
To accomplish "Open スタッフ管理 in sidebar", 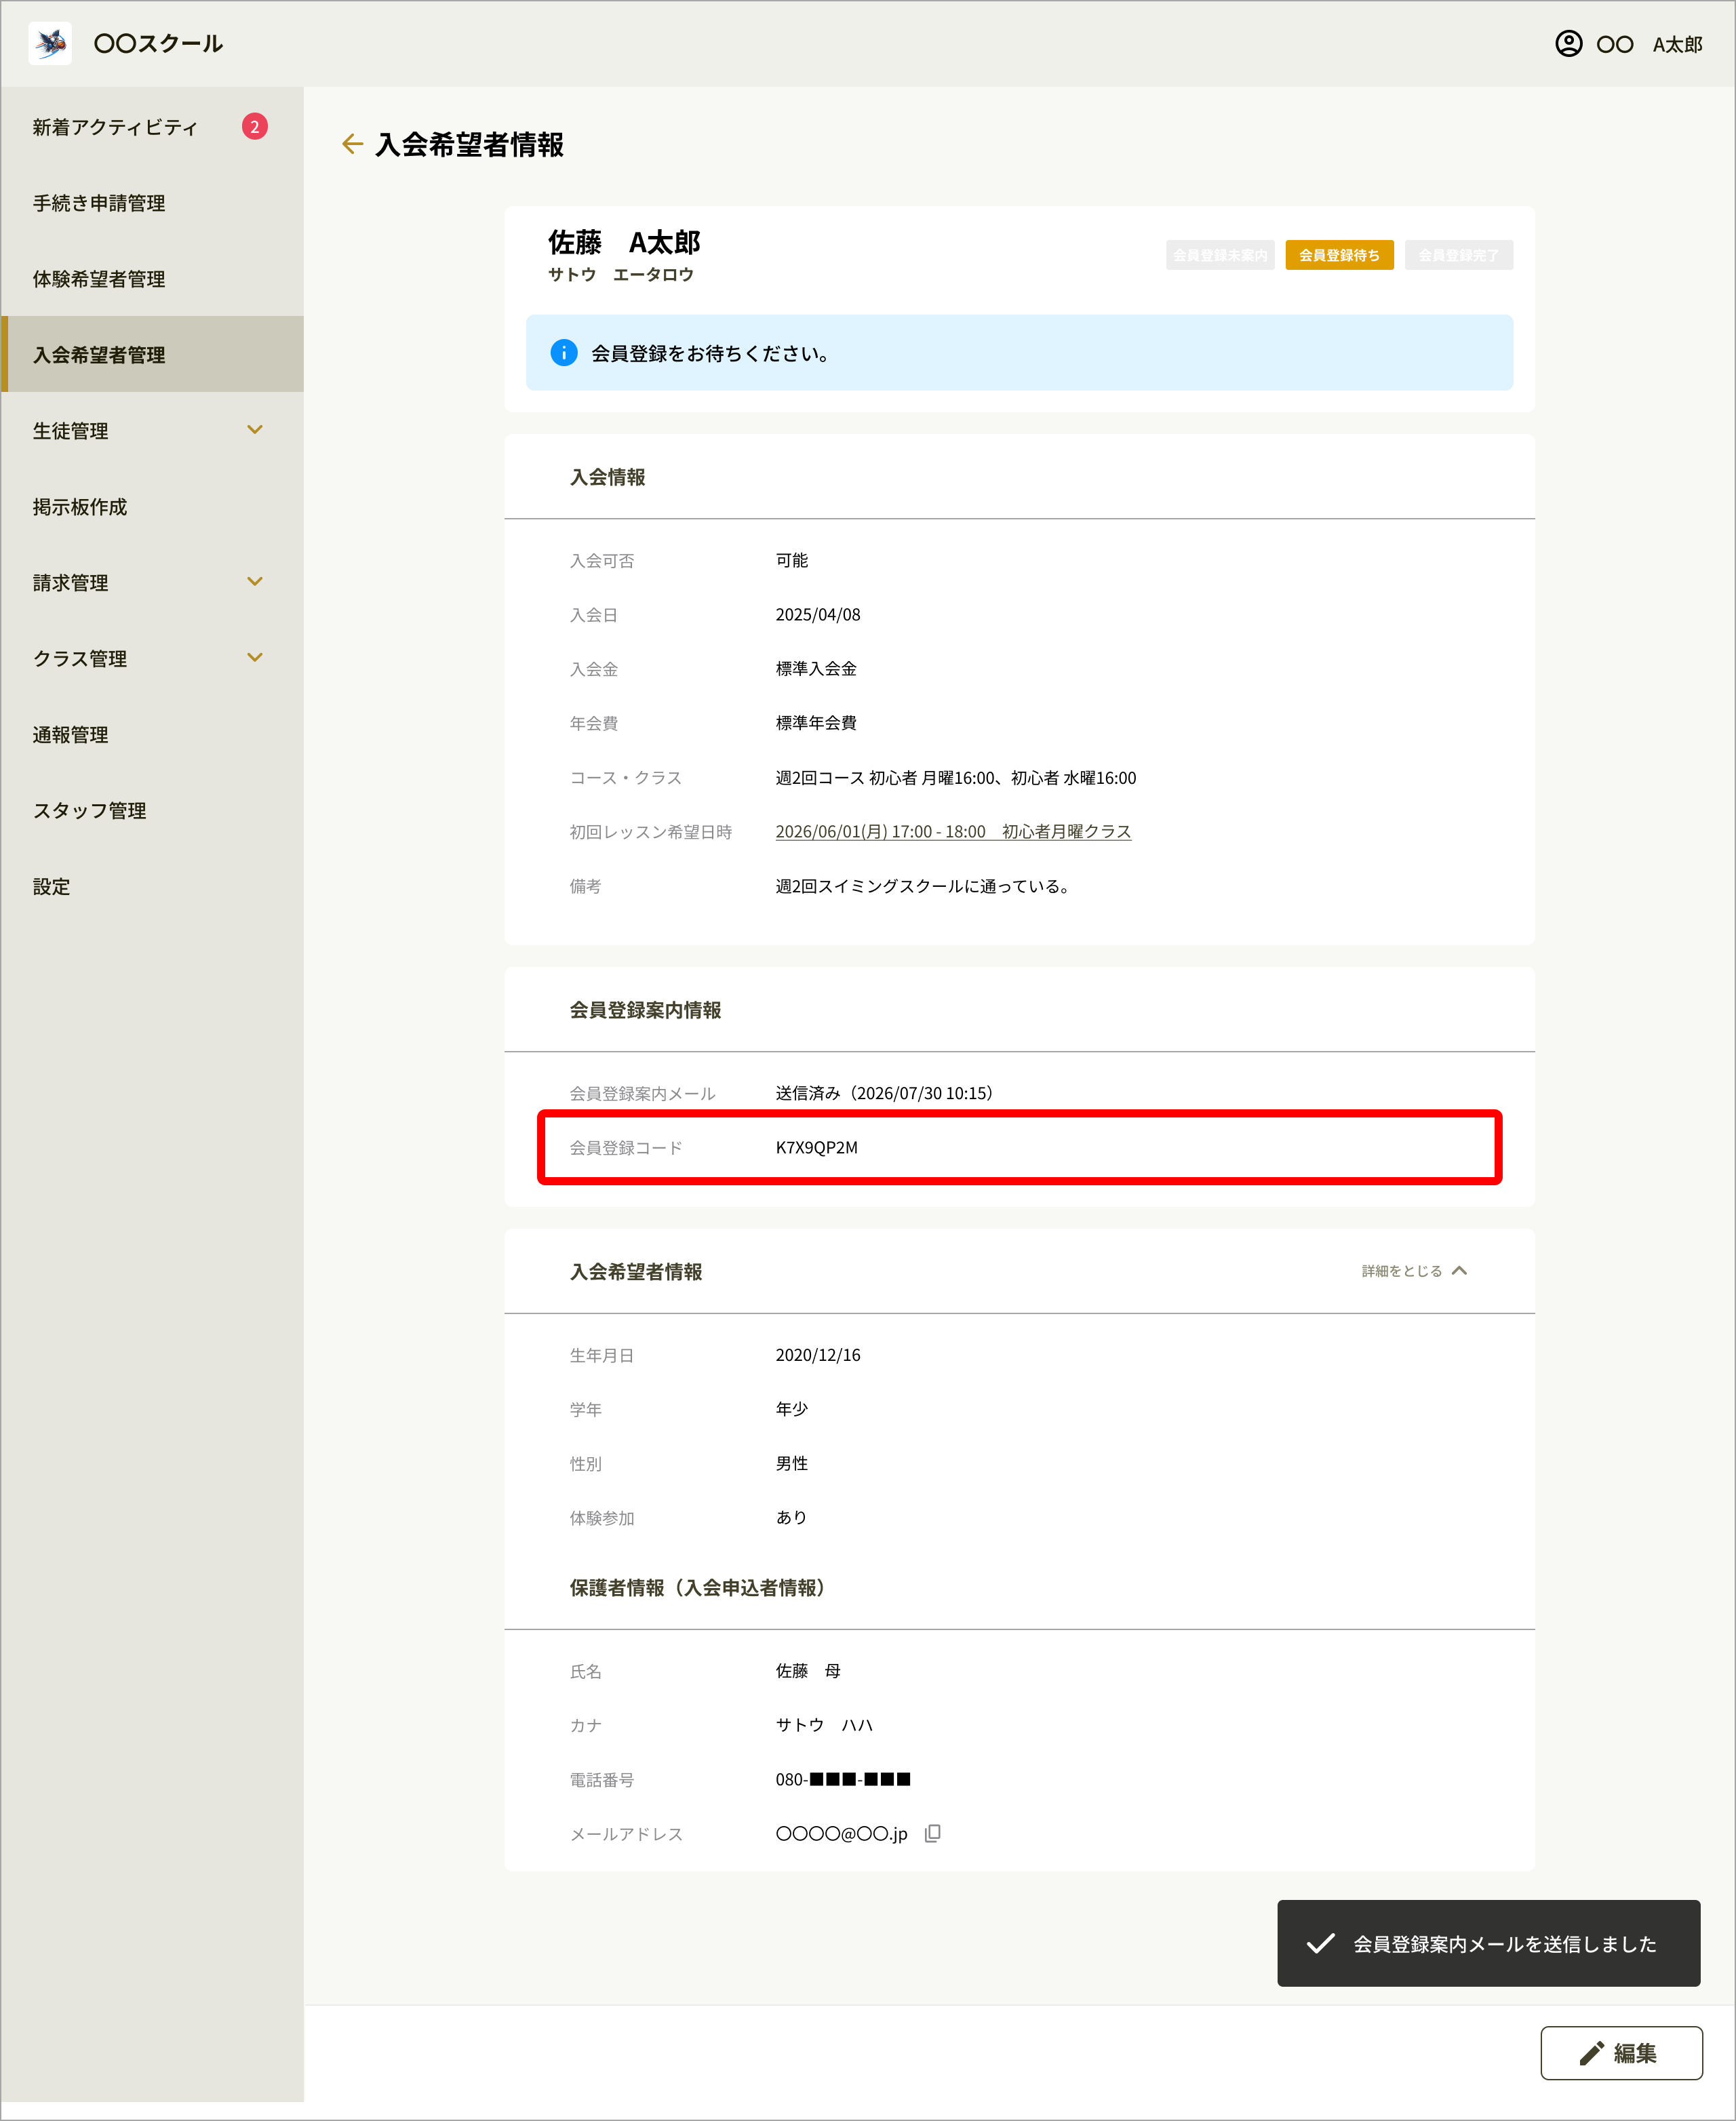I will 152,811.
